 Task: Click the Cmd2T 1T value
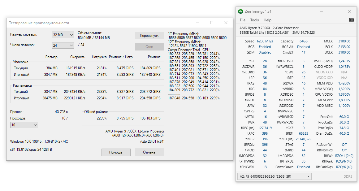[x=303, y=52]
